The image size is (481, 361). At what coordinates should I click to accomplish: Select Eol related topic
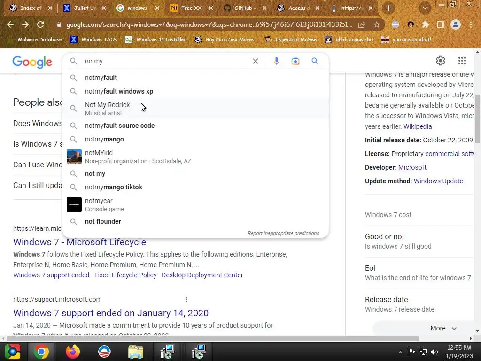pyautogui.click(x=418, y=273)
